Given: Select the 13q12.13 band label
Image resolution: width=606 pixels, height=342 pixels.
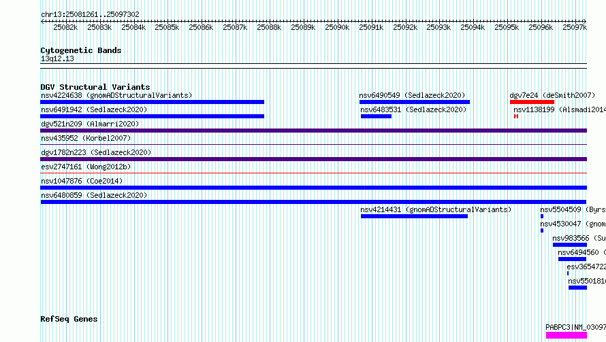Looking at the screenshot, I should 57,58.
